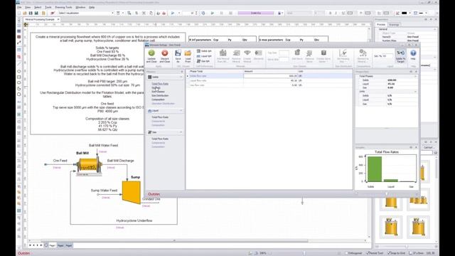
Task: Click the Ore Feed stream label
Action: 60,161
